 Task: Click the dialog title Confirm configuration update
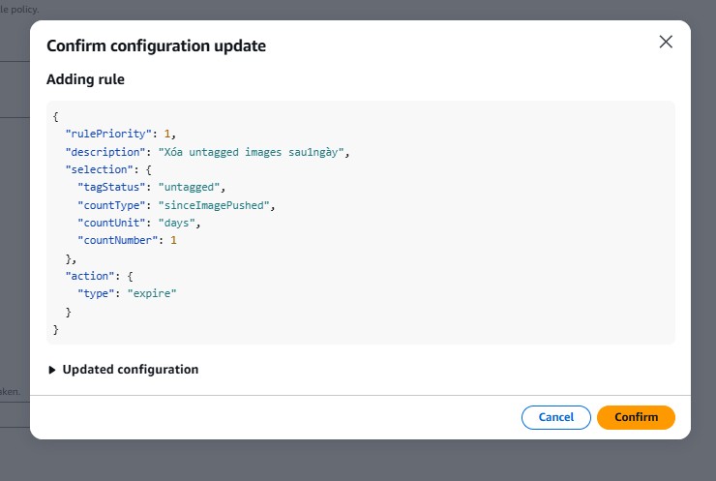click(156, 45)
